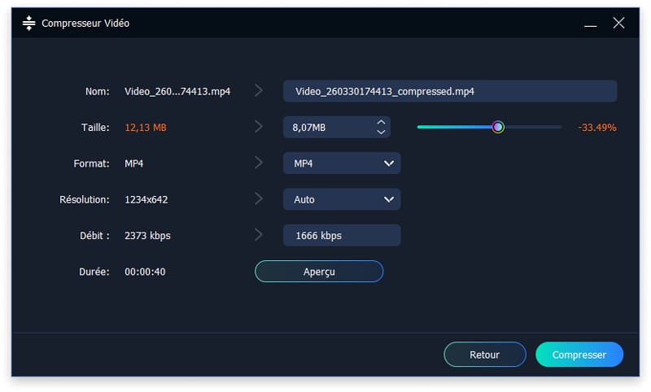651x392 pixels.
Task: Click the Retour button
Action: (x=484, y=355)
